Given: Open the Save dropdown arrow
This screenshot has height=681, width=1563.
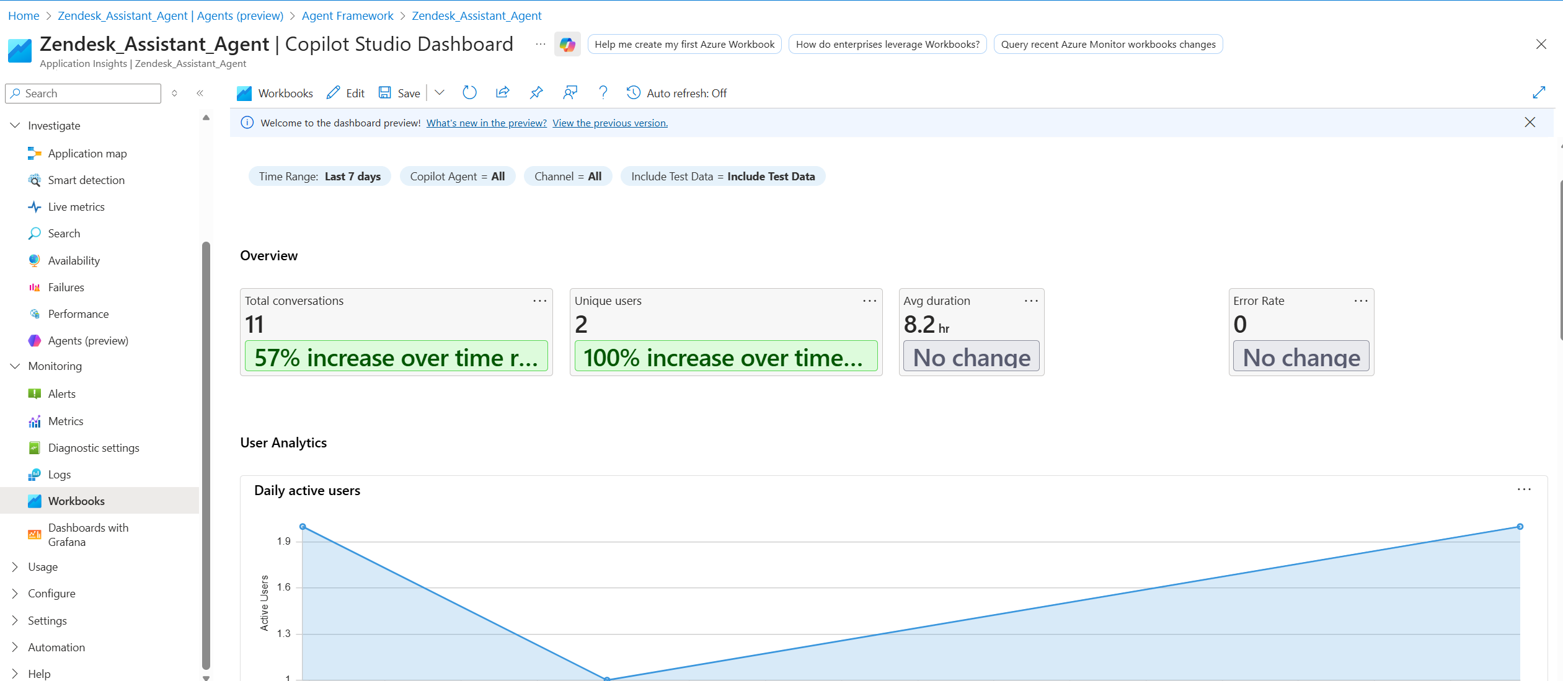Looking at the screenshot, I should (x=440, y=93).
